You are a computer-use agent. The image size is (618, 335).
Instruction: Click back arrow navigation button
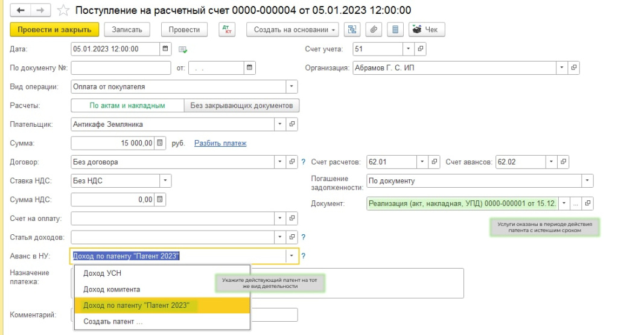pyautogui.click(x=21, y=10)
